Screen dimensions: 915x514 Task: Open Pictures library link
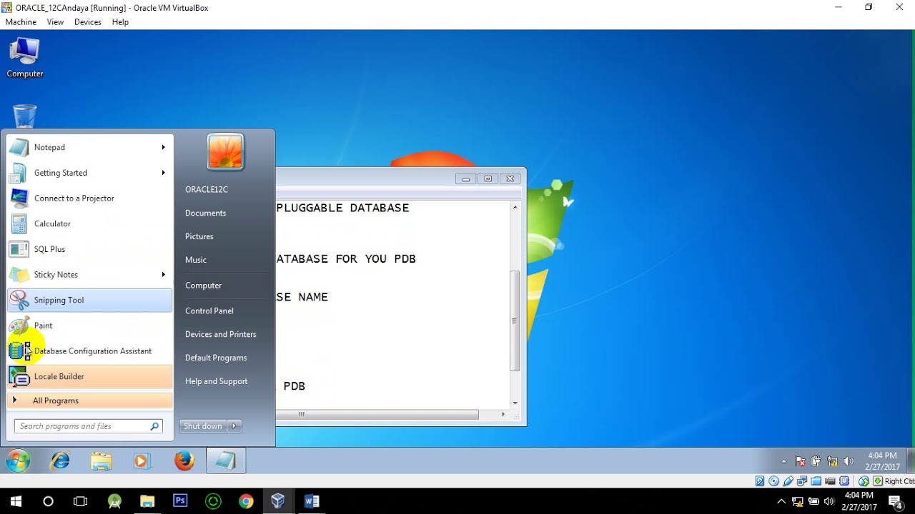pos(199,236)
